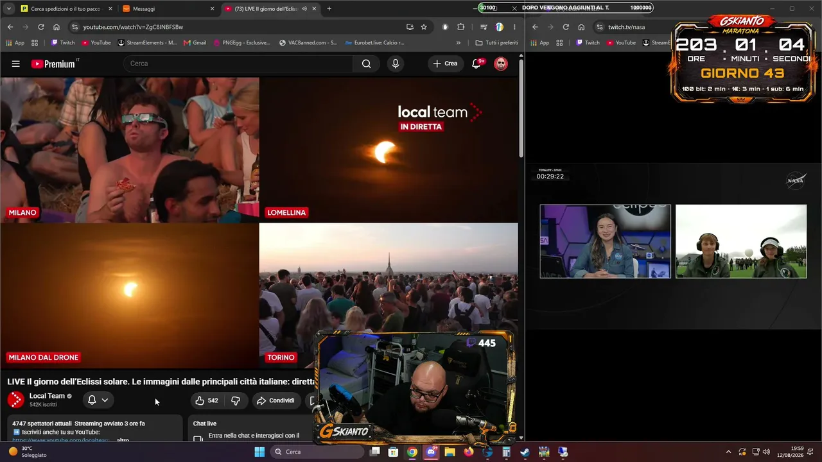Click the '4747 spettatori attuali' description text
The image size is (822, 462).
[42, 424]
